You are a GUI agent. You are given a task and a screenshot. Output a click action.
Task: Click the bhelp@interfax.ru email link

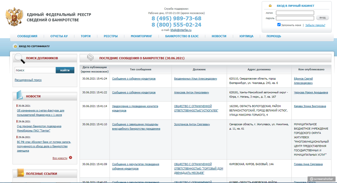[x=181, y=30]
